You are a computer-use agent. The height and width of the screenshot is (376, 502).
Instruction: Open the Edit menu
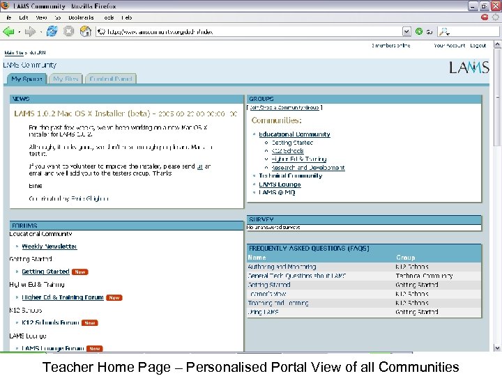click(x=23, y=17)
